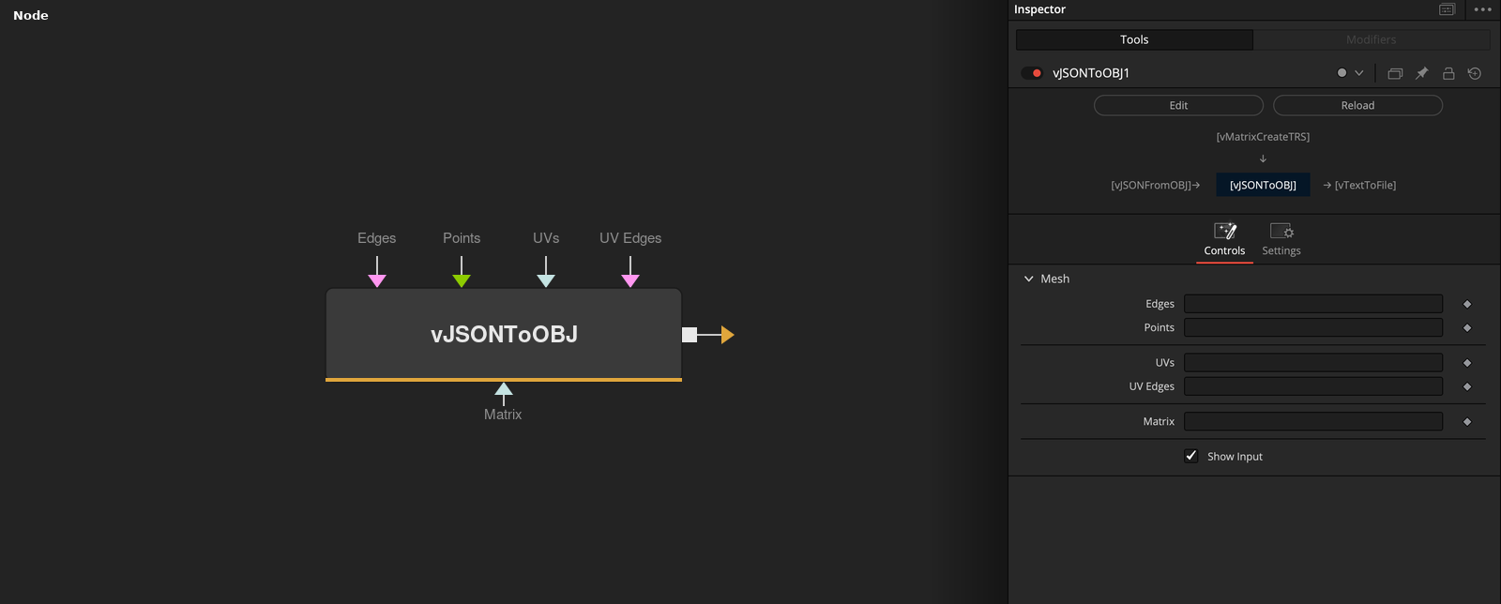Click the Inspector header panel layout icon

[x=1447, y=9]
